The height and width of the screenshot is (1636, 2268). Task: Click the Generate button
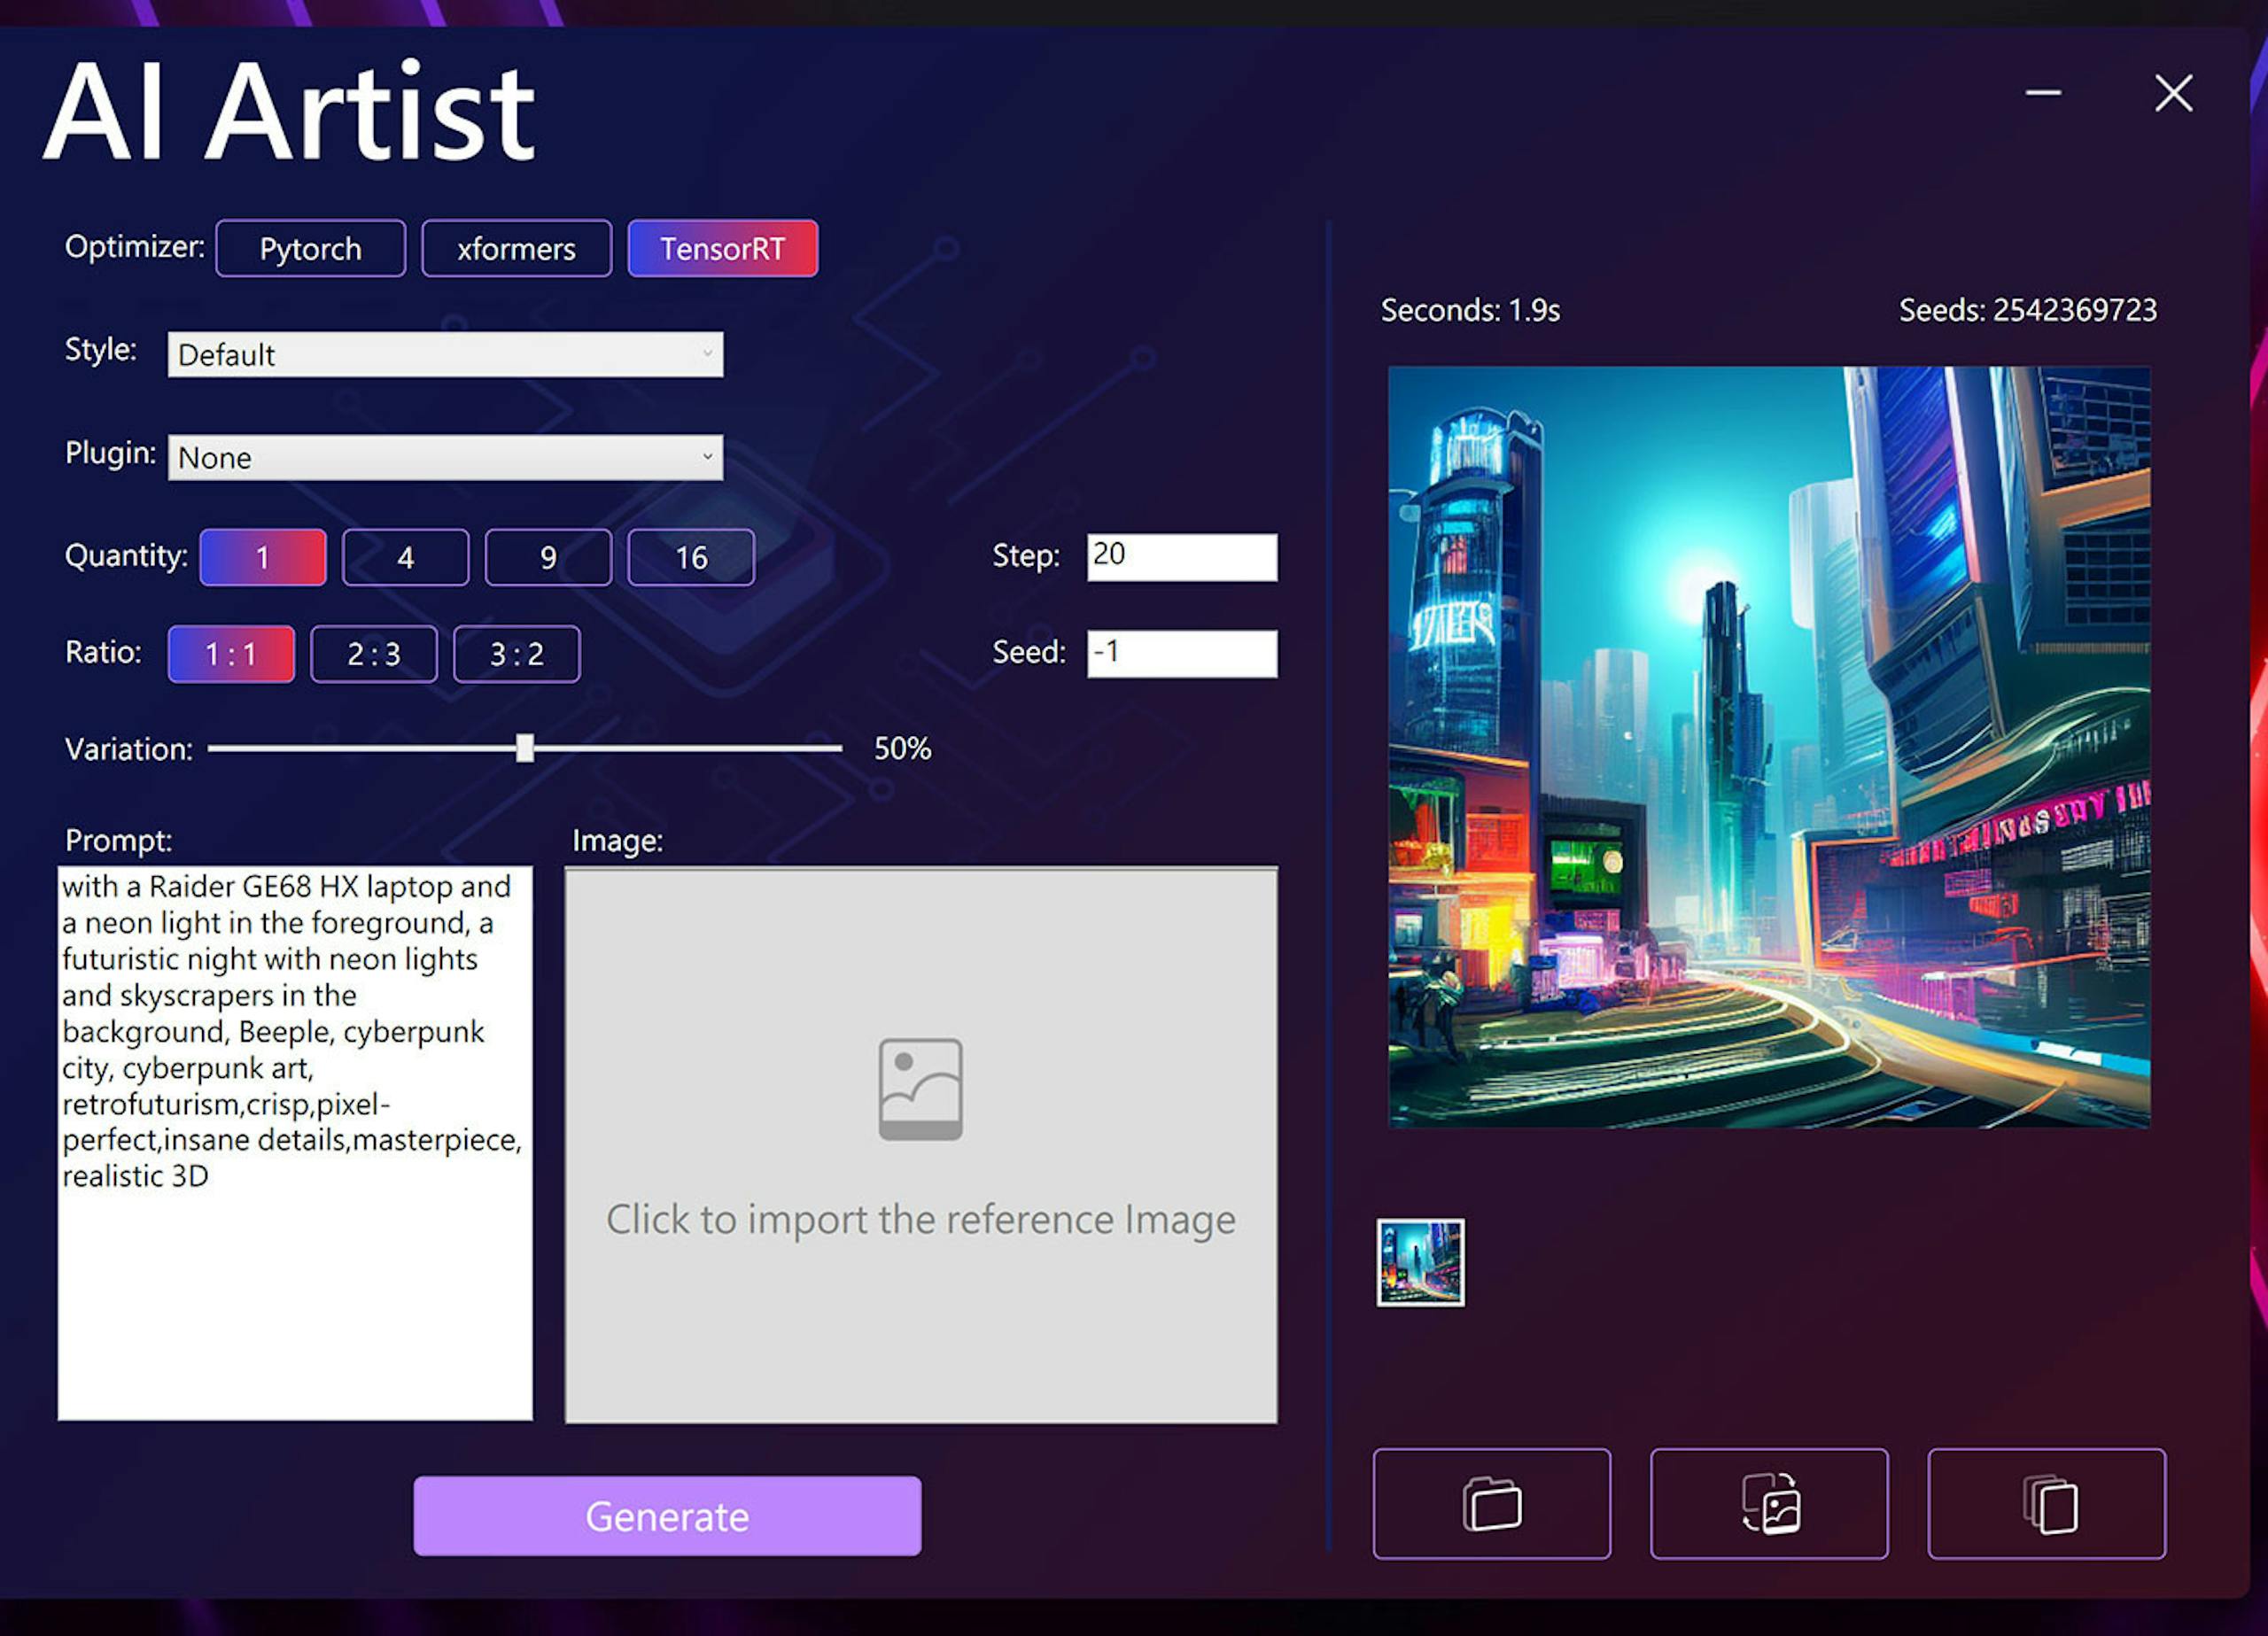pyautogui.click(x=667, y=1516)
